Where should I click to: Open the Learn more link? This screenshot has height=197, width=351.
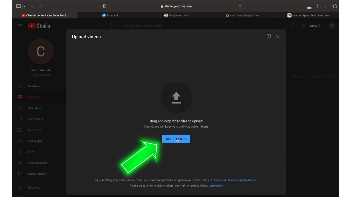pos(216,186)
